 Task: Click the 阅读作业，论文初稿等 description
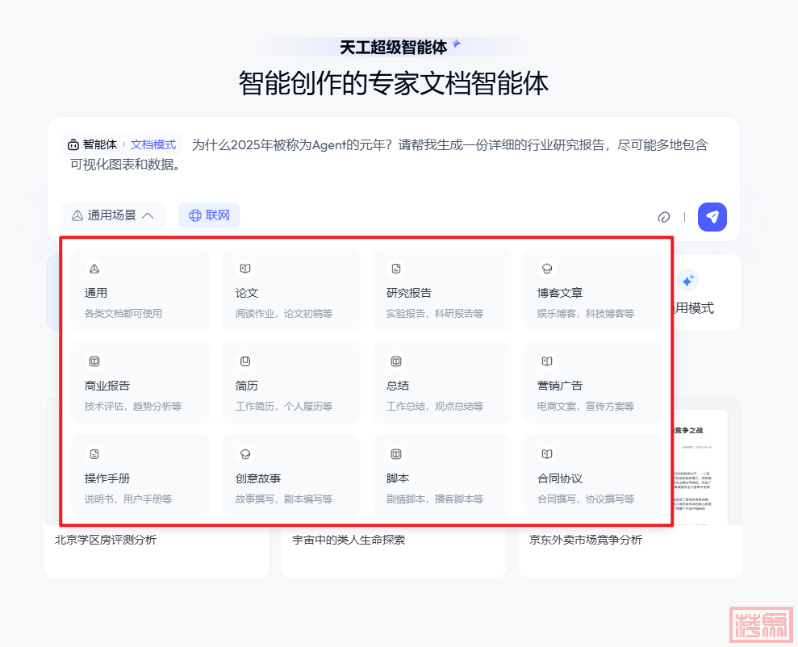pyautogui.click(x=284, y=314)
